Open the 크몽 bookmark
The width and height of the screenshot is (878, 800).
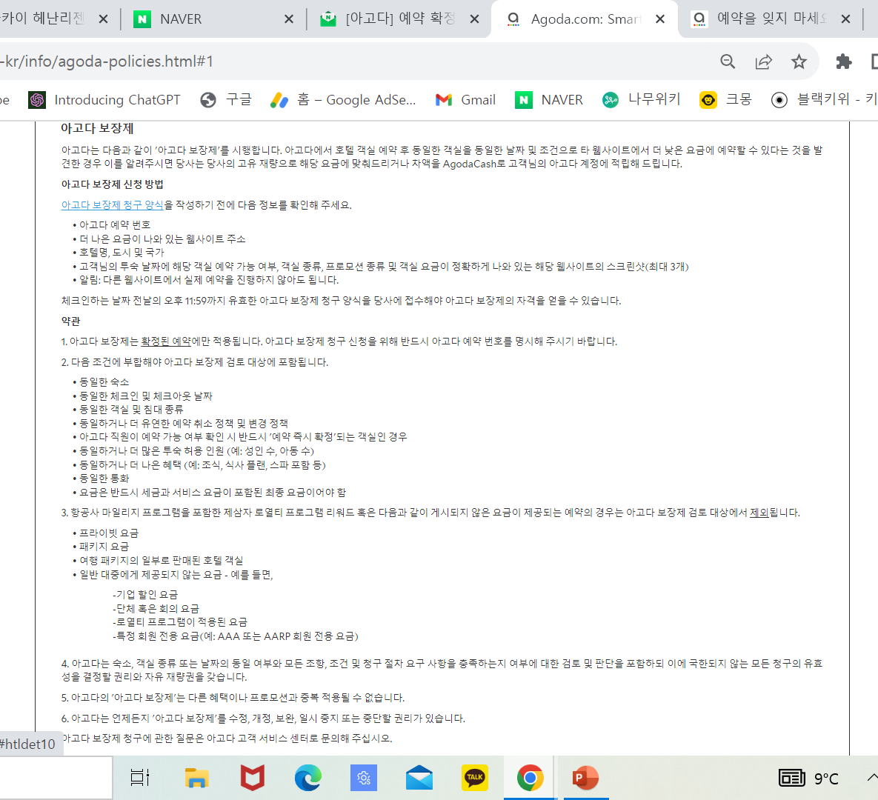(x=725, y=100)
